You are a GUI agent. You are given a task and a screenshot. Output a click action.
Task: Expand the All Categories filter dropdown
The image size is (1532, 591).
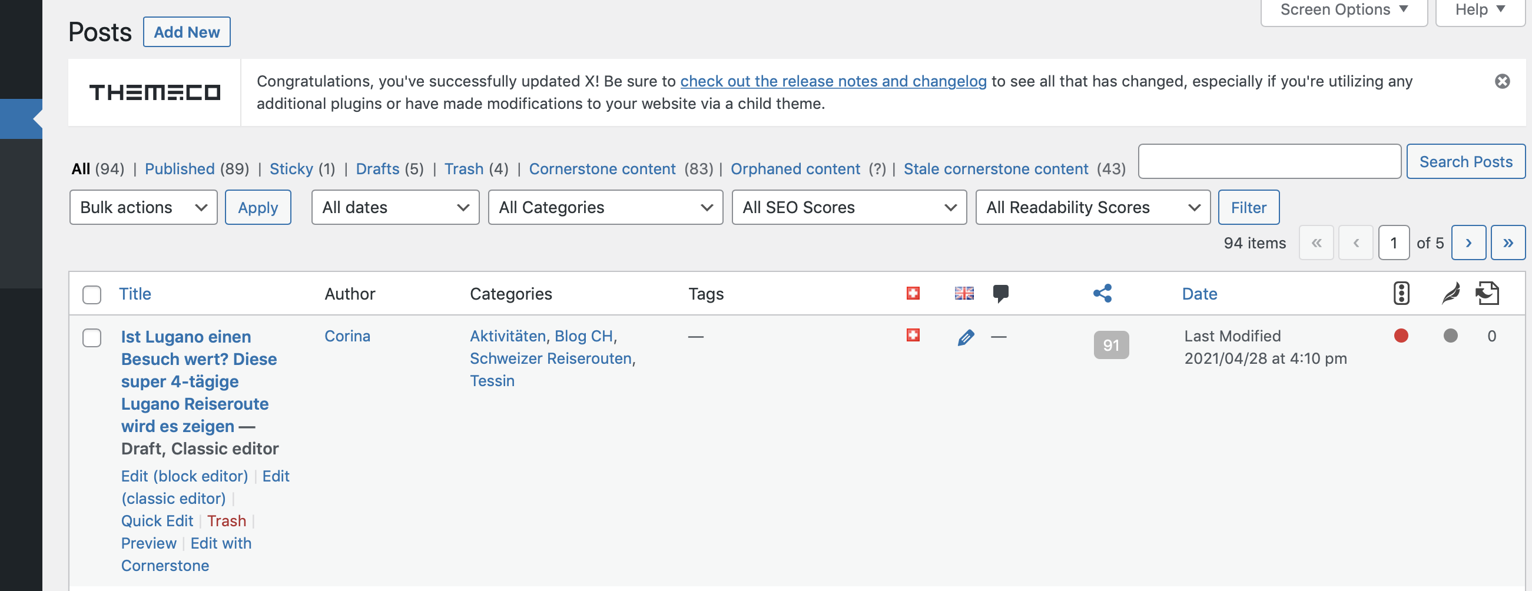click(x=605, y=208)
